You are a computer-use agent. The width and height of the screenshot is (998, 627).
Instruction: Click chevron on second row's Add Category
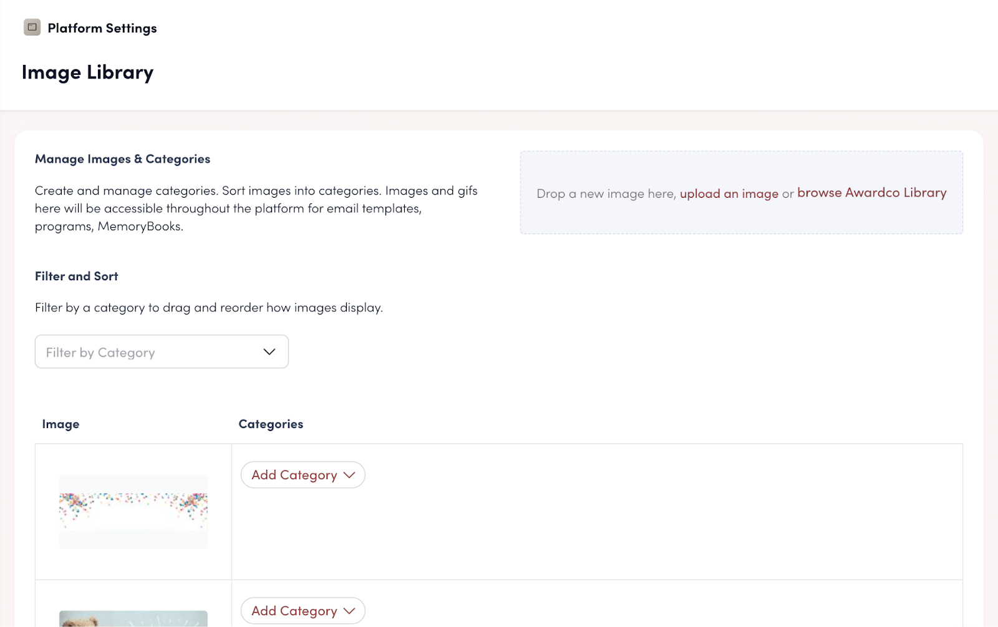[349, 611]
